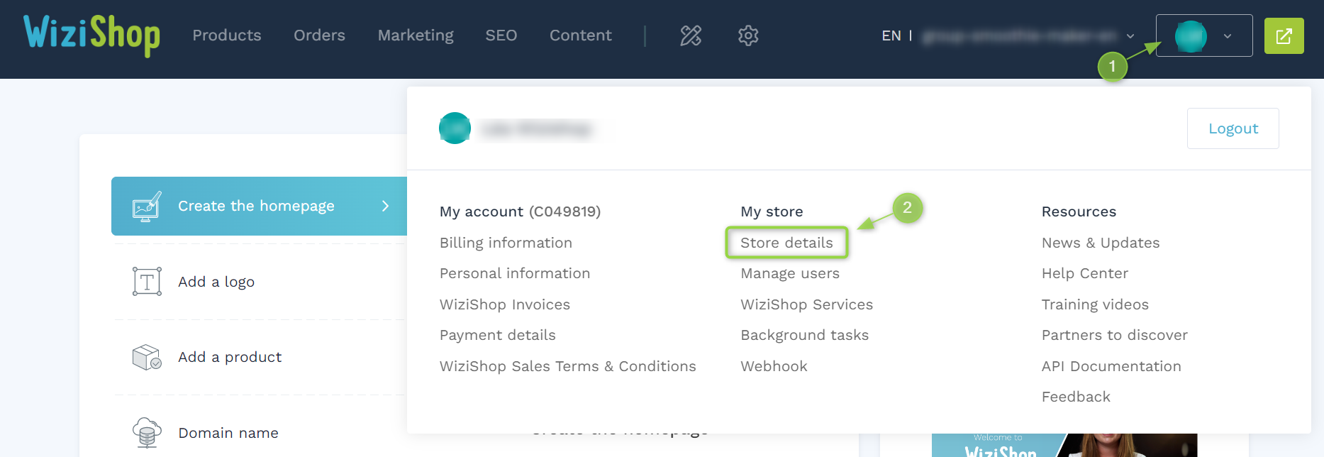1324x457 pixels.
Task: Open Training videos
Action: pos(1095,304)
